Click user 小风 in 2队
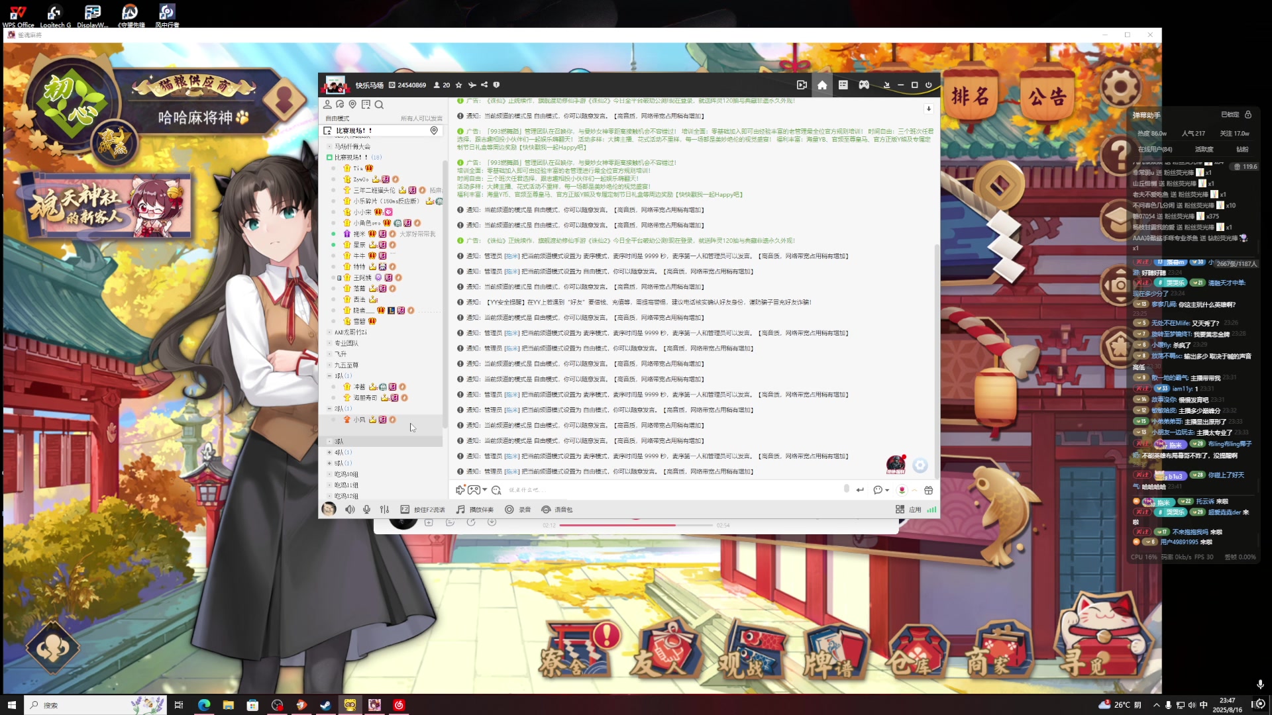Image resolution: width=1272 pixels, height=715 pixels. [359, 420]
